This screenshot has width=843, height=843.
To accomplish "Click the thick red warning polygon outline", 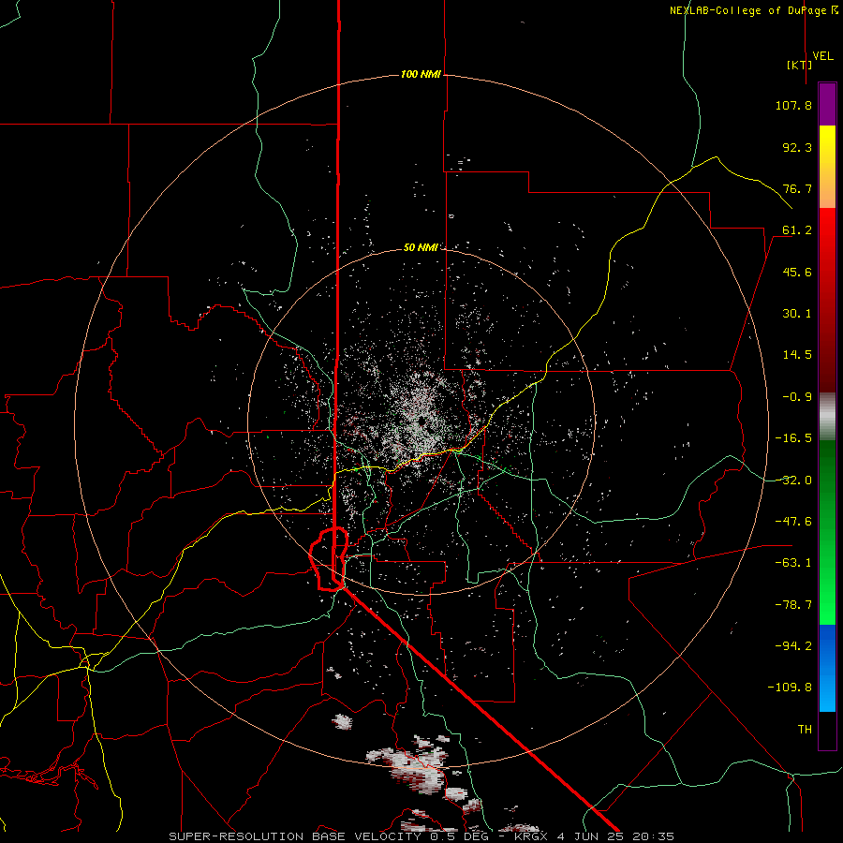I will point(329,559).
